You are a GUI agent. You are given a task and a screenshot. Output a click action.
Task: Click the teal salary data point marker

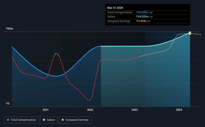[190, 32]
